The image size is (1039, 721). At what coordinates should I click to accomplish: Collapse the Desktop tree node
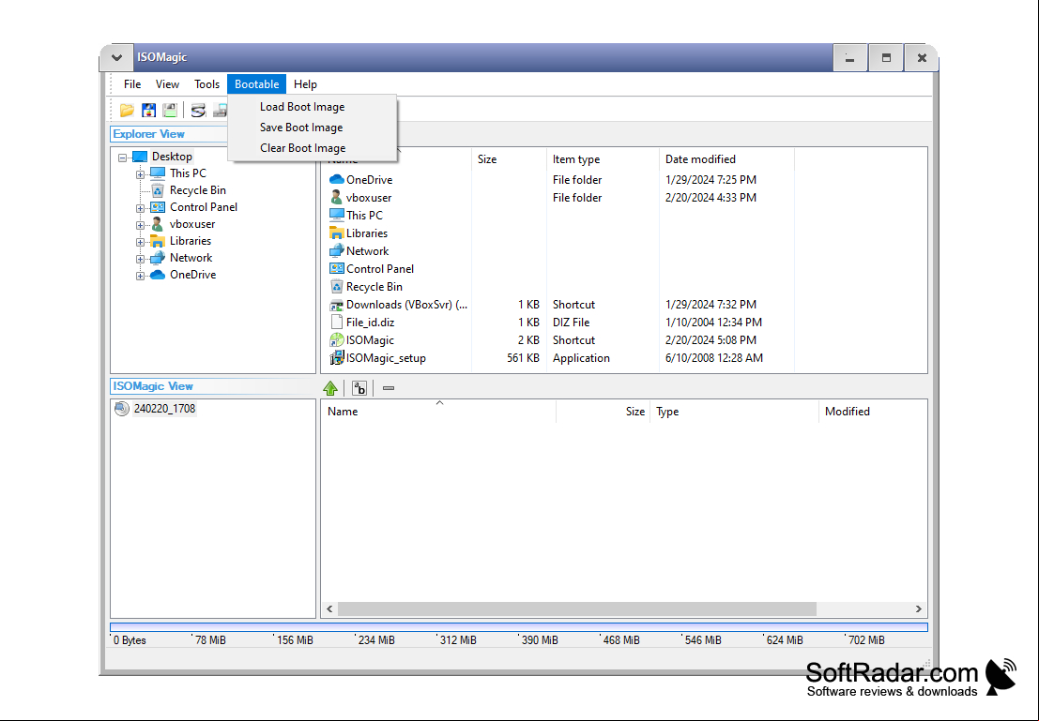[123, 158]
